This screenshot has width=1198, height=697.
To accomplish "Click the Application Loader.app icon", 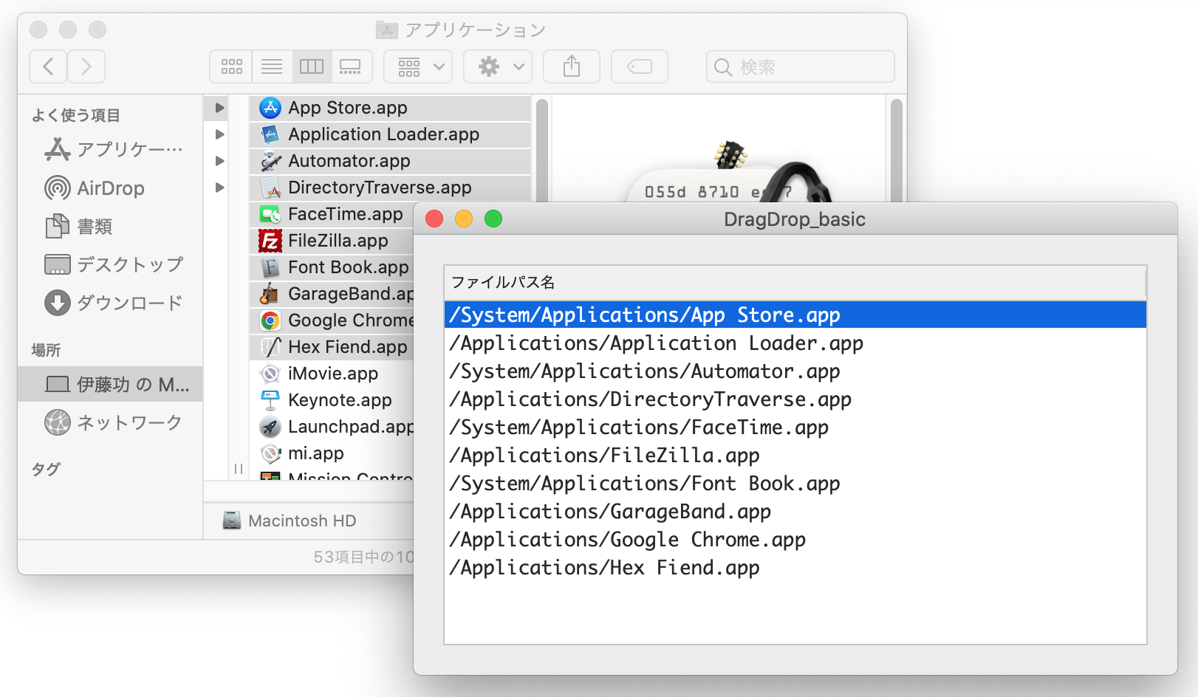I will [x=270, y=134].
